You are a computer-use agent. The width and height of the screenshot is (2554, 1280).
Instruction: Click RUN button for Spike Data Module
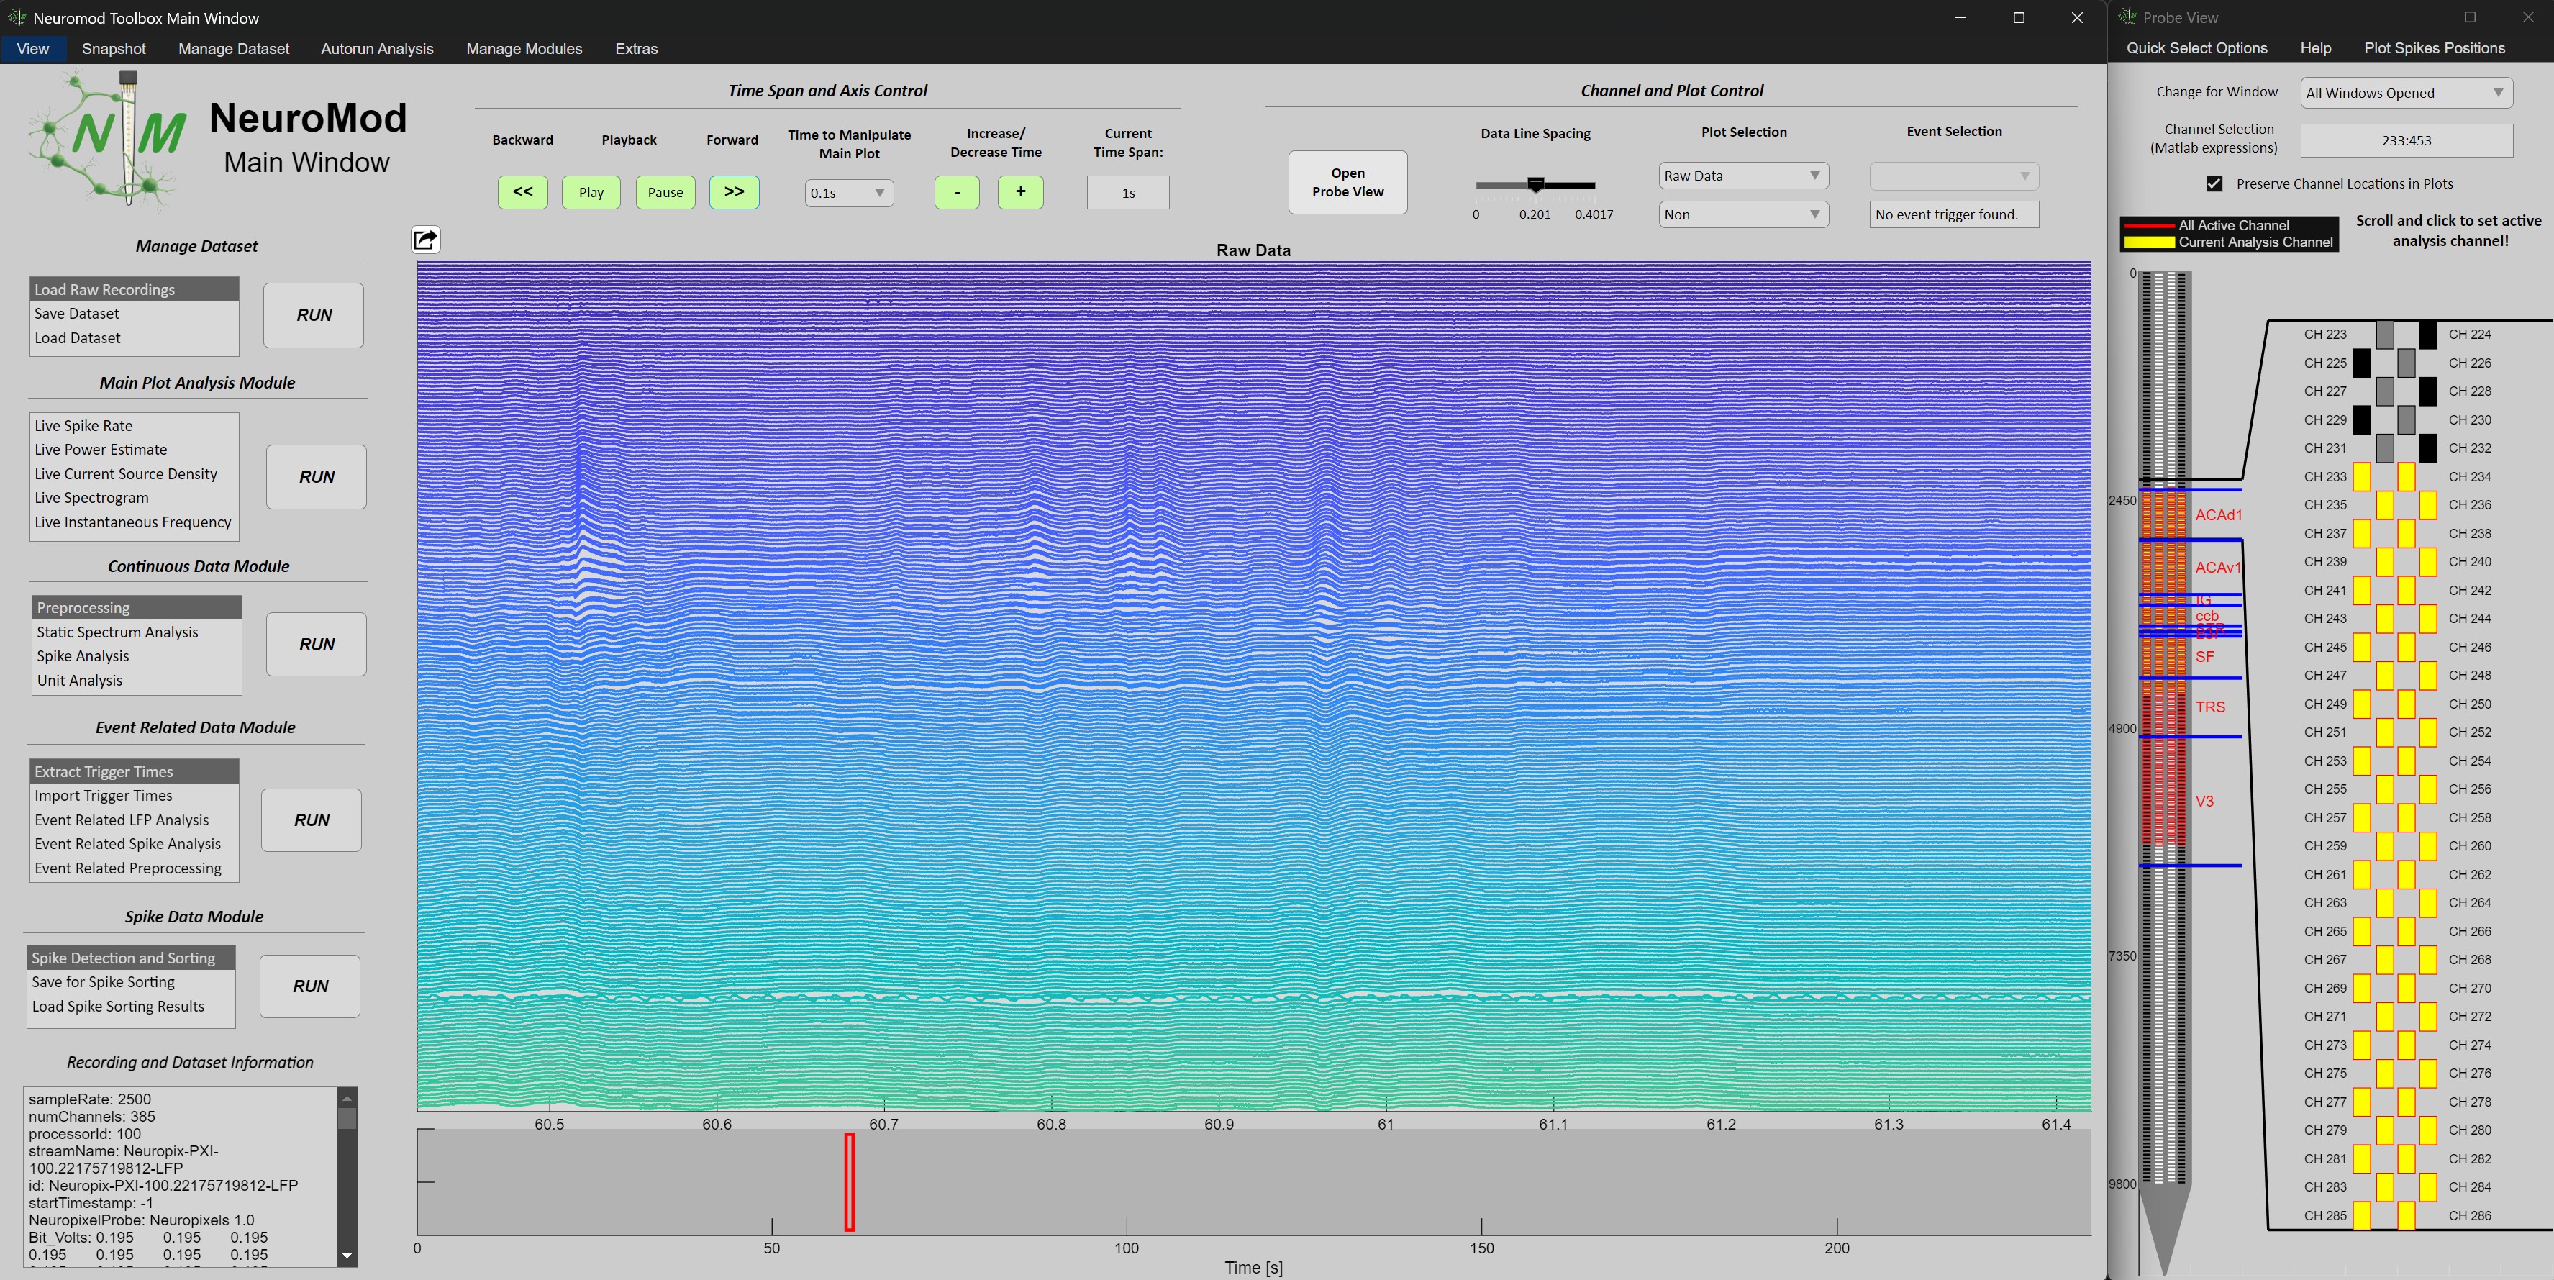[x=310, y=986]
